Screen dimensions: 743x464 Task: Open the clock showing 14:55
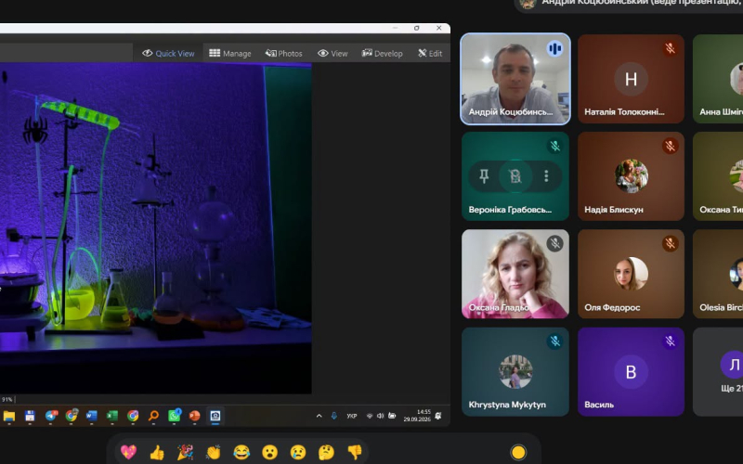417,416
